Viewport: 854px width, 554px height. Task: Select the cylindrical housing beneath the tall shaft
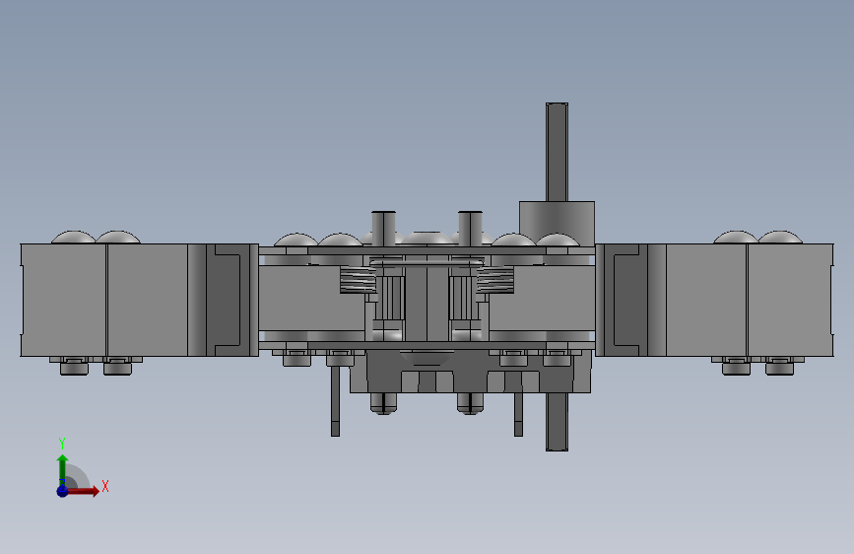pyautogui.click(x=557, y=223)
